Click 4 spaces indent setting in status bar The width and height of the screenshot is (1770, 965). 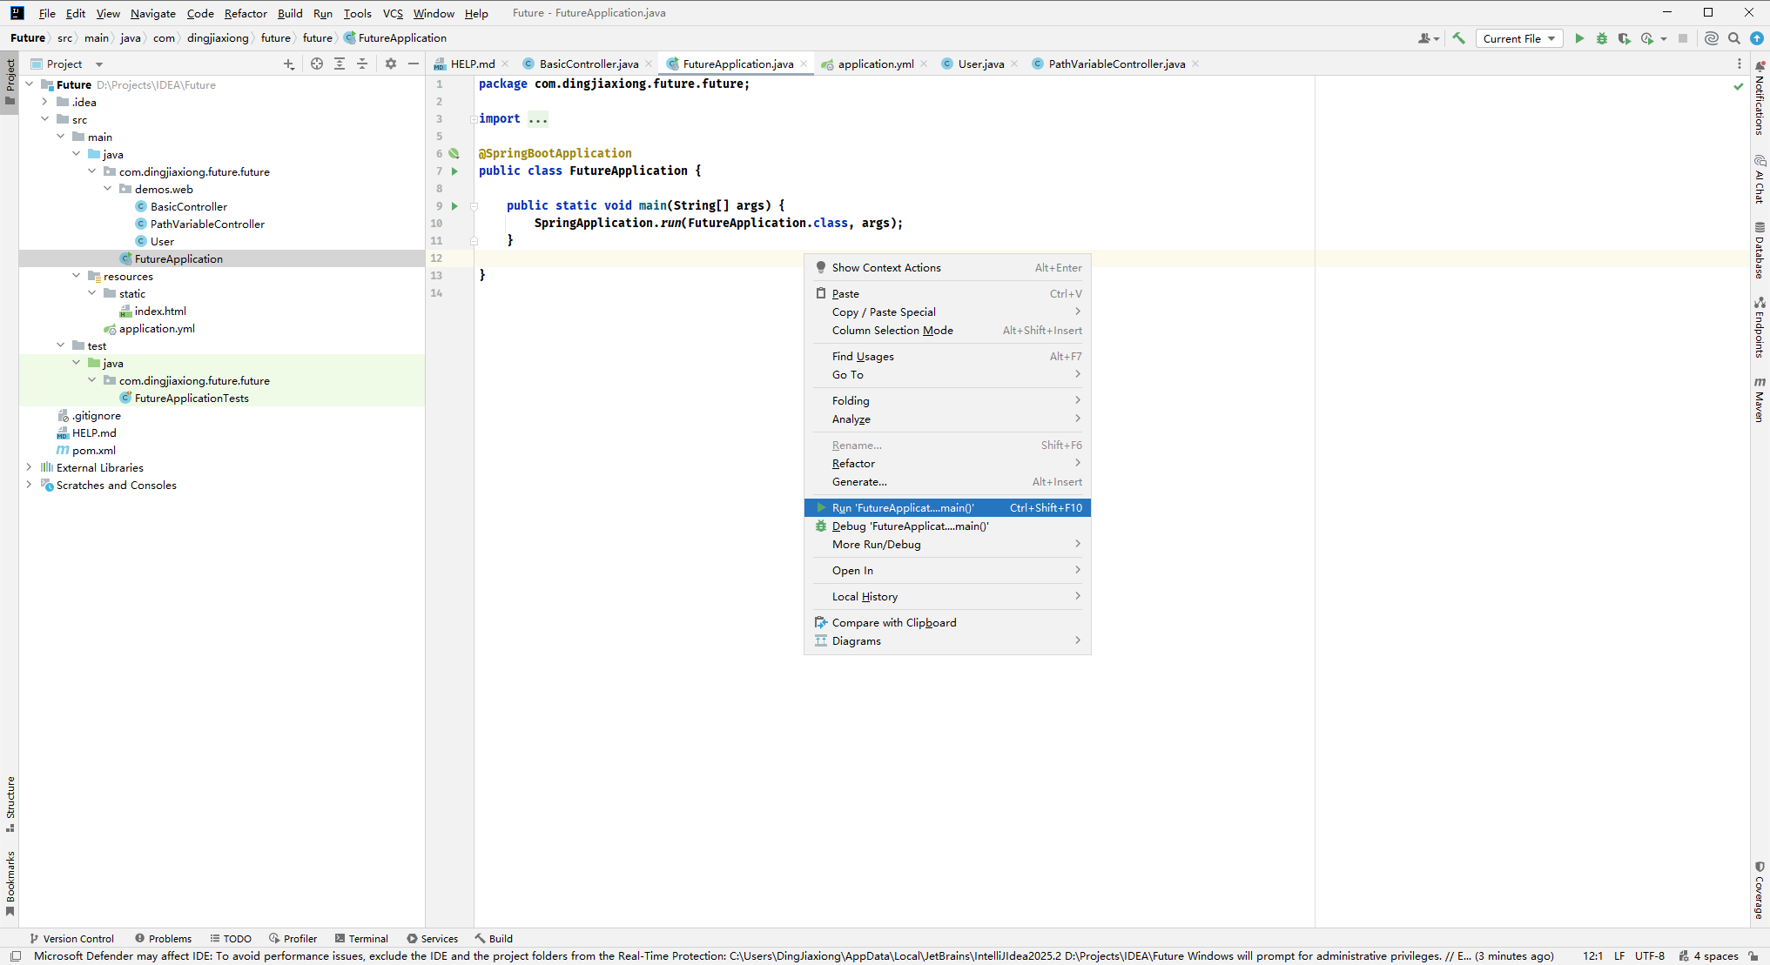pos(1716,955)
